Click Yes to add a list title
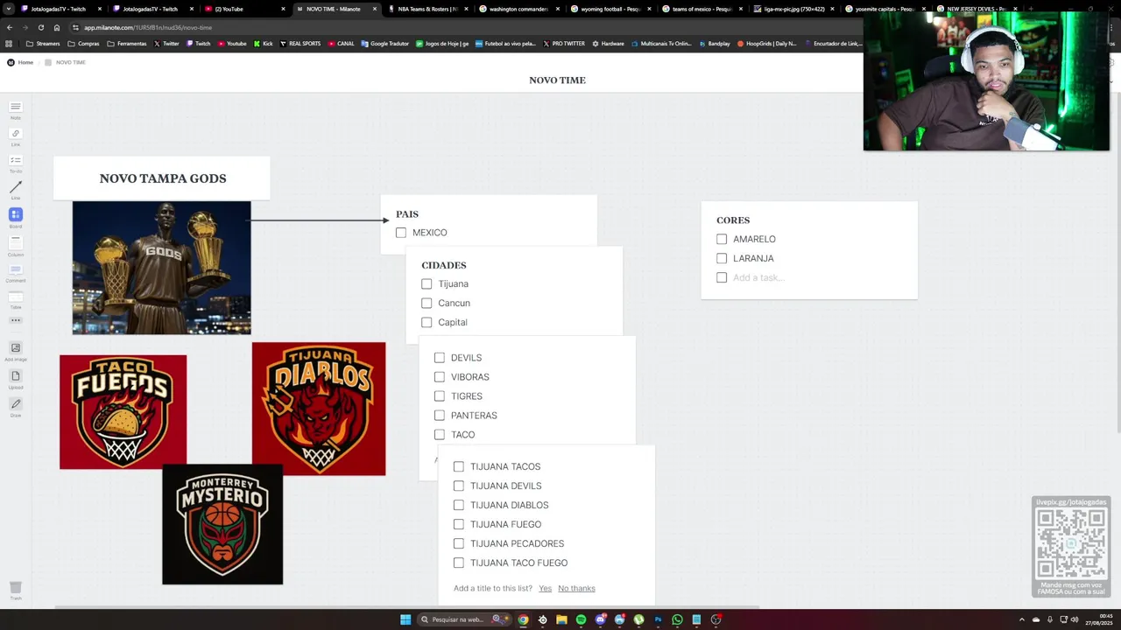 pyautogui.click(x=546, y=588)
